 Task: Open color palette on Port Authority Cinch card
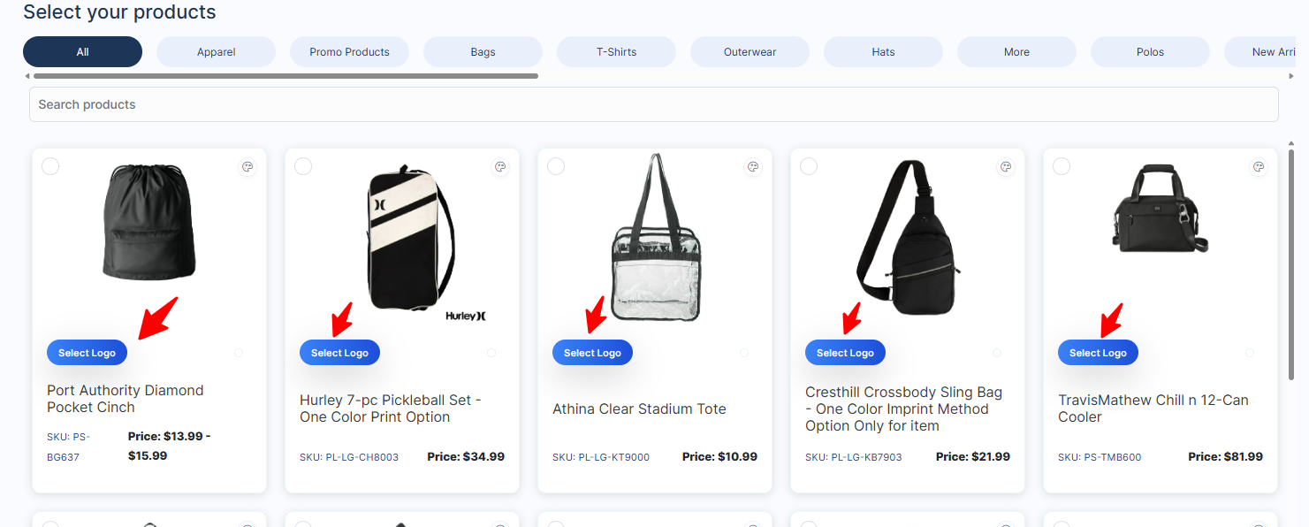tap(247, 166)
